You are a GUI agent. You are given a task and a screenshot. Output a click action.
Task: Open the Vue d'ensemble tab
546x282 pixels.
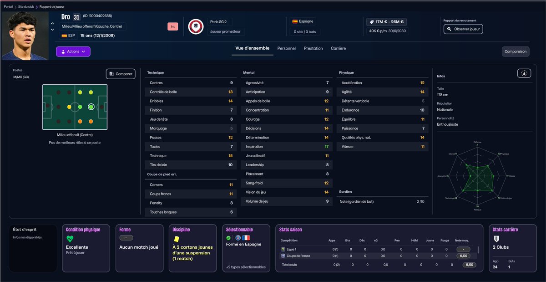[253, 48]
